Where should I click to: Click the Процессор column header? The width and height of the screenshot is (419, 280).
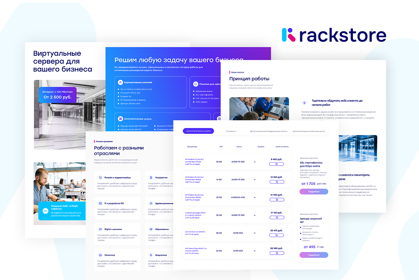pyautogui.click(x=192, y=147)
